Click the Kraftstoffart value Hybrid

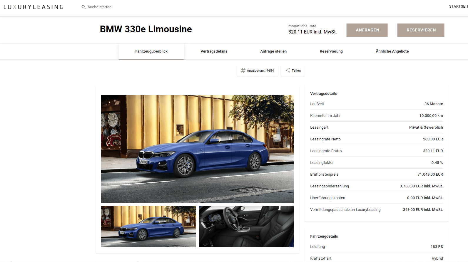point(437,258)
